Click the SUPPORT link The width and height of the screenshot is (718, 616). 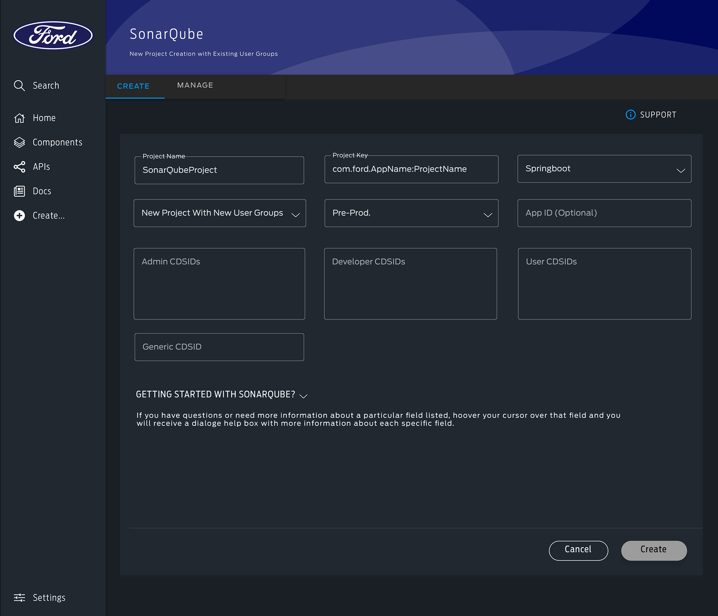point(651,115)
